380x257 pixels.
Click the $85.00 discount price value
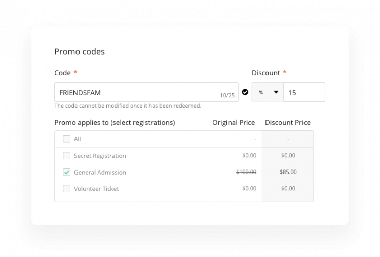click(x=288, y=172)
